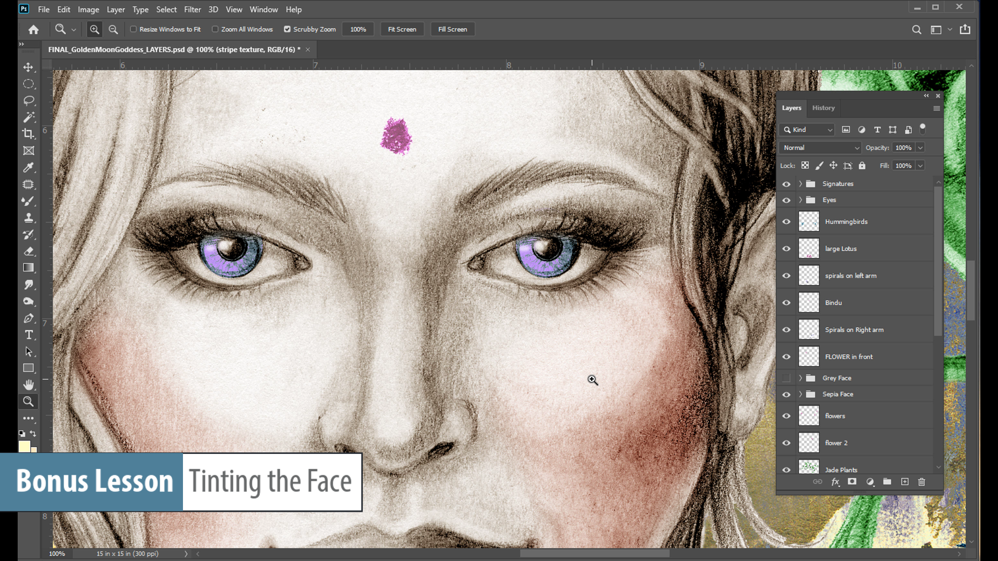Delete the layer with trash icon
998x561 pixels.
point(922,482)
